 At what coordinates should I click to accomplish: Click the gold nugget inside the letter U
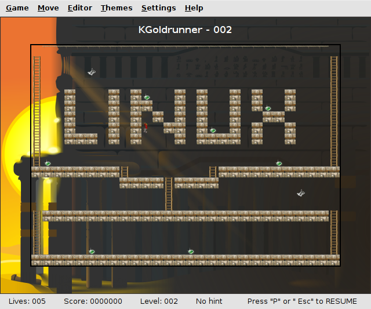[x=213, y=130]
